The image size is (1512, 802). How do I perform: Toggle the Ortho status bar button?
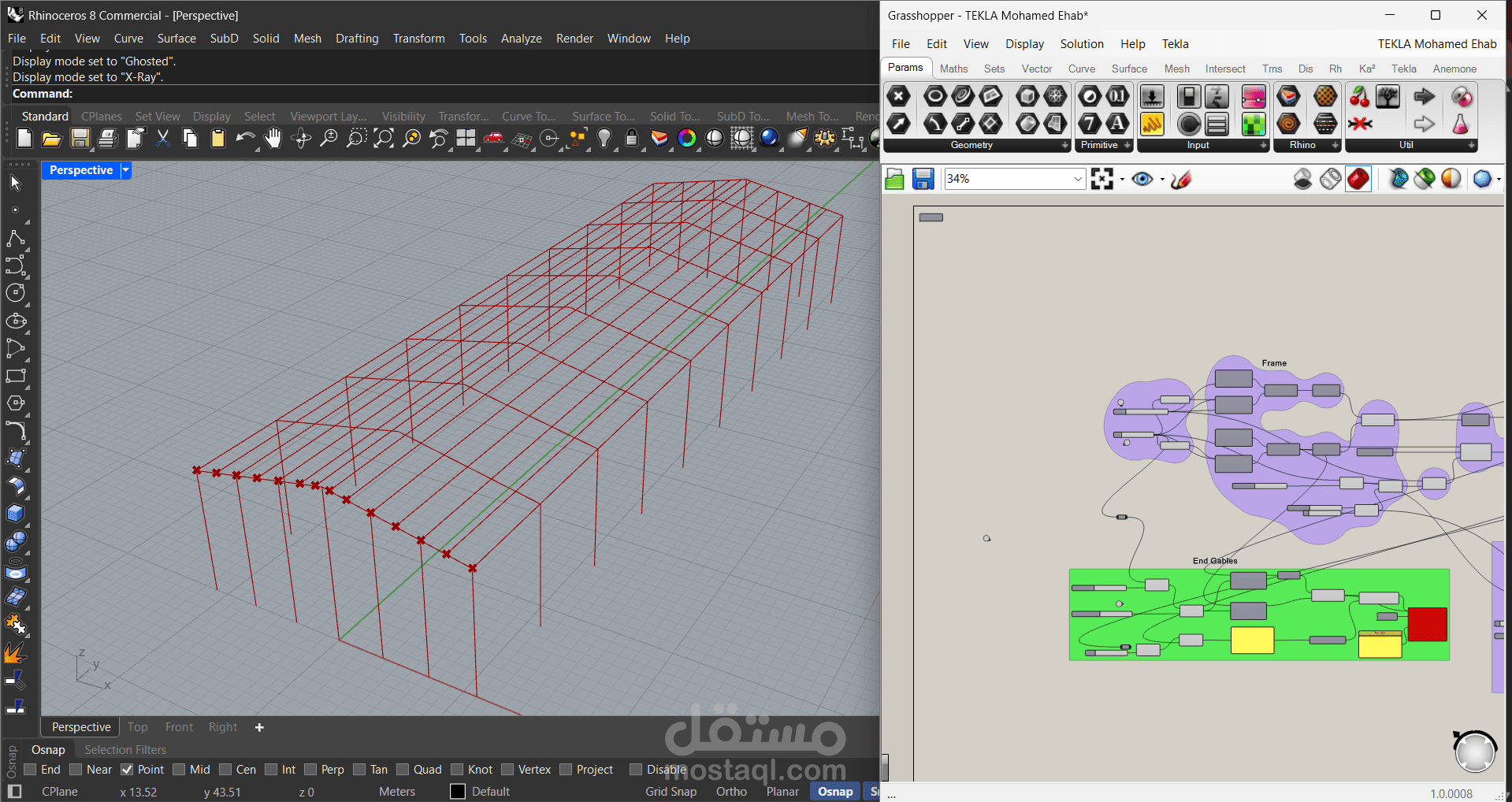point(731,792)
